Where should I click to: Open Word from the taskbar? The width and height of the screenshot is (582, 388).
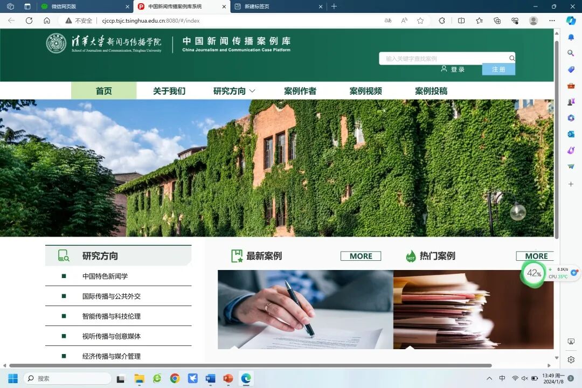click(211, 378)
